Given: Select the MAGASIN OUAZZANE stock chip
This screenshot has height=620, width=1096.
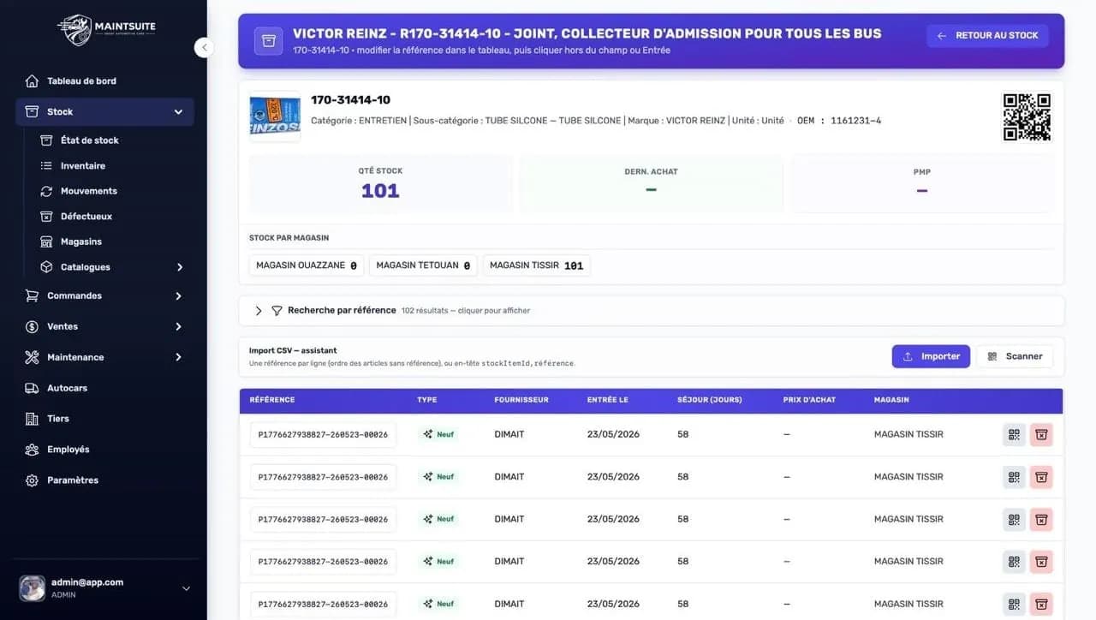Looking at the screenshot, I should [x=307, y=265].
